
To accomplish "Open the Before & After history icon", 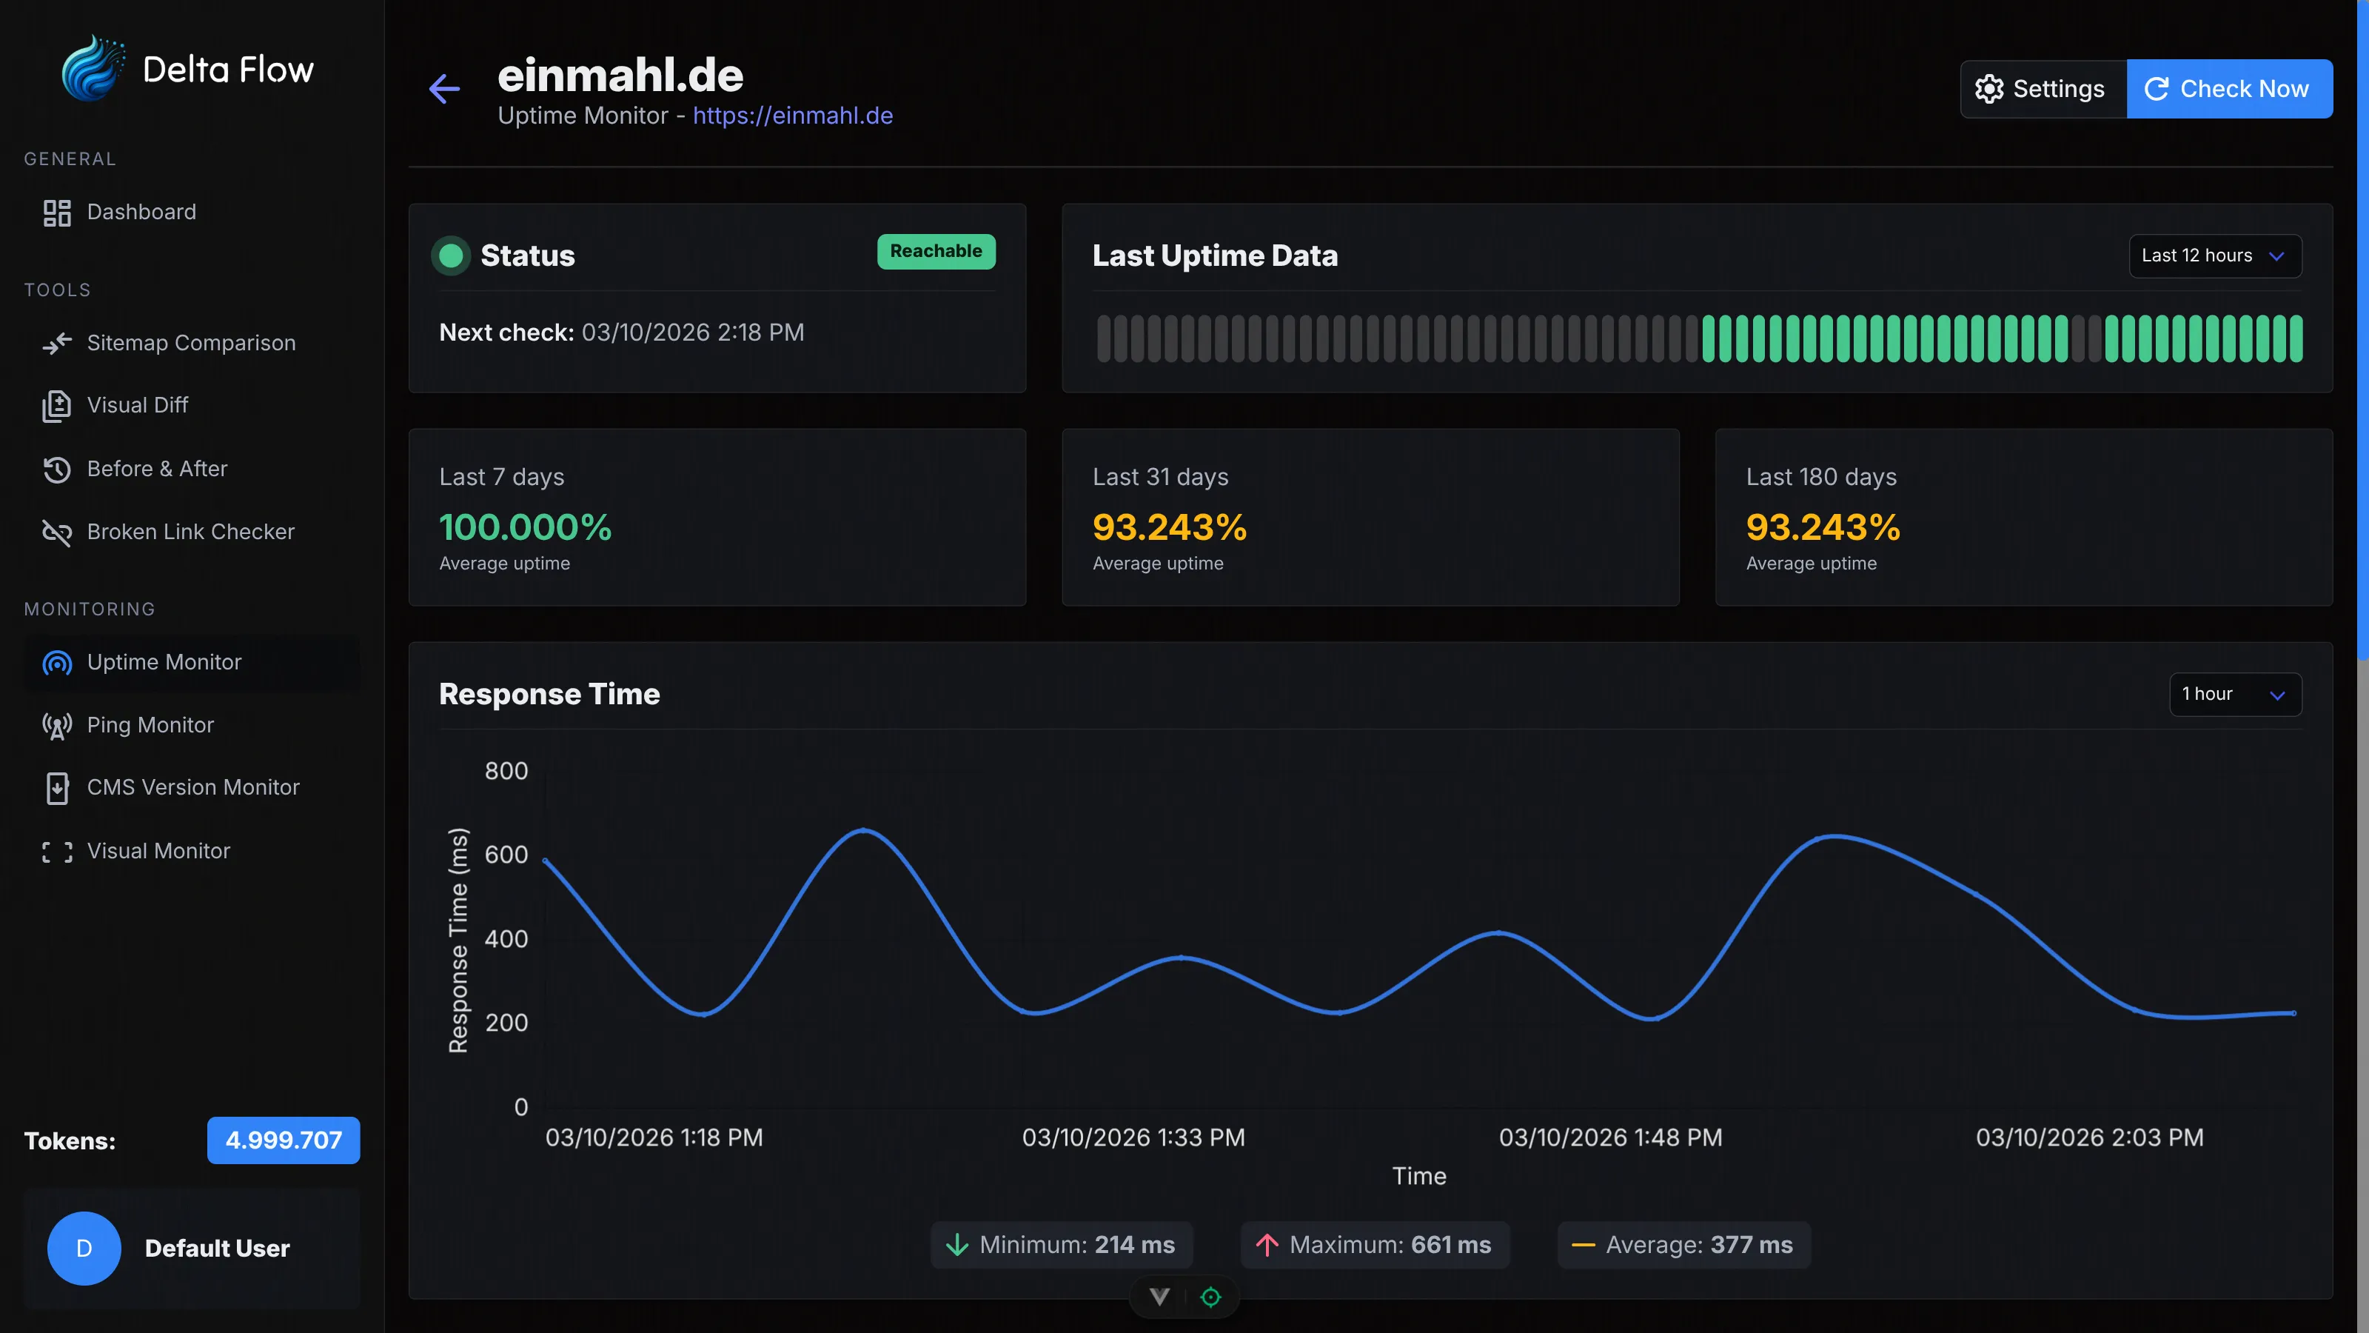I will click(x=57, y=470).
